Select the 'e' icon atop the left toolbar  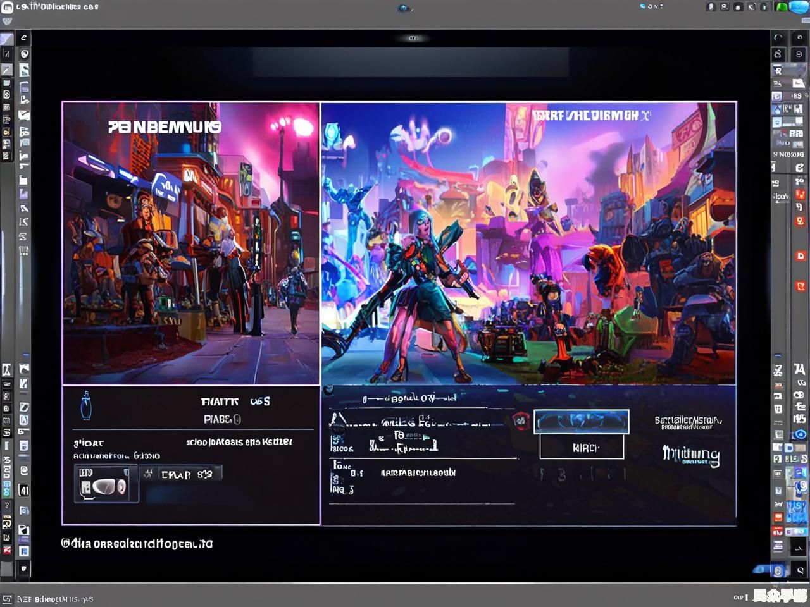pyautogui.click(x=24, y=38)
